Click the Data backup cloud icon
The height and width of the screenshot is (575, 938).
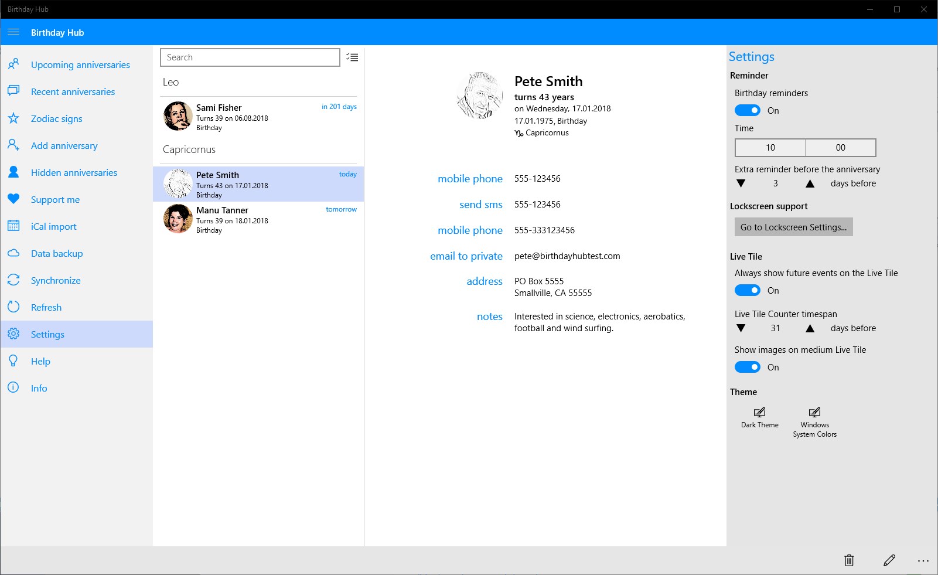click(13, 253)
